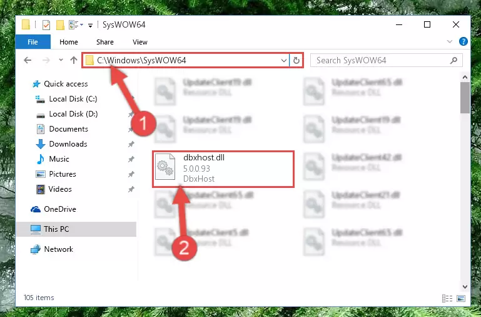
Task: Open the Customize Quick Access Toolbar arrow
Action: (x=90, y=25)
